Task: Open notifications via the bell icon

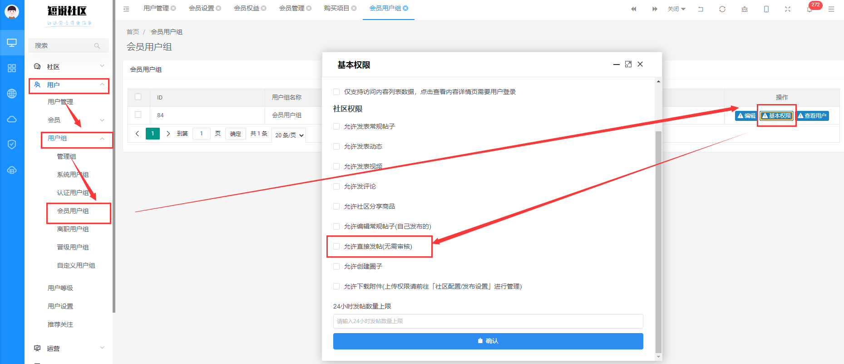Action: pyautogui.click(x=809, y=9)
